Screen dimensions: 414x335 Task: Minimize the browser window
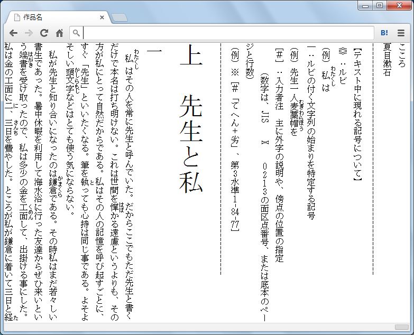[x=365, y=5]
